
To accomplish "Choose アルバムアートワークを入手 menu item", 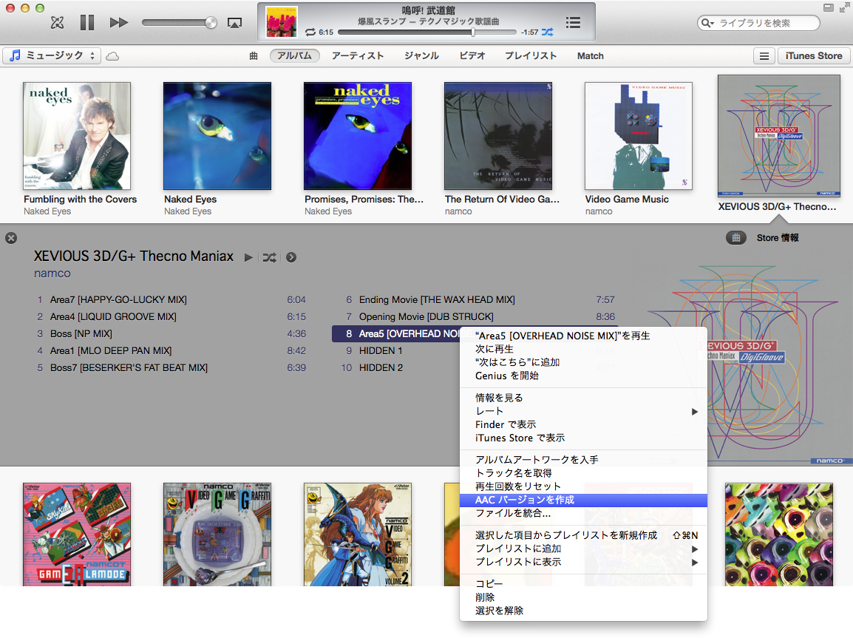I will (583, 460).
